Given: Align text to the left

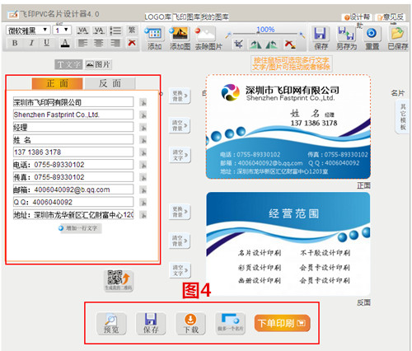Looking at the screenshot, I should pos(82,43).
